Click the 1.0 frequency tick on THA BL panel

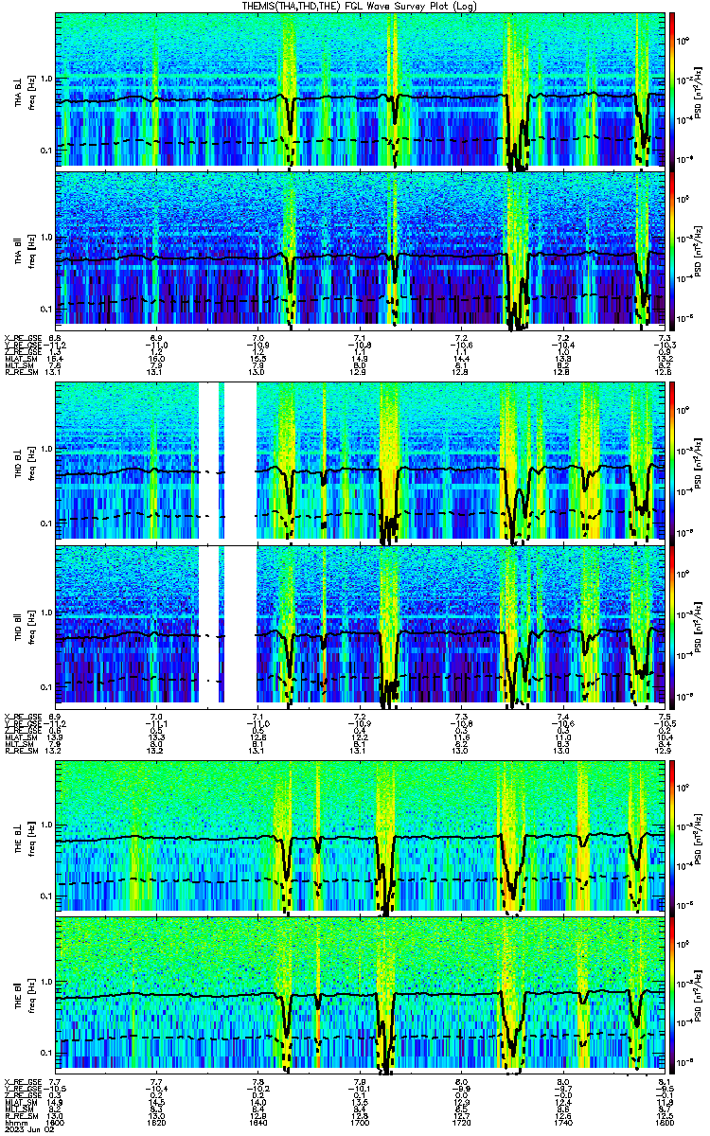[x=45, y=78]
